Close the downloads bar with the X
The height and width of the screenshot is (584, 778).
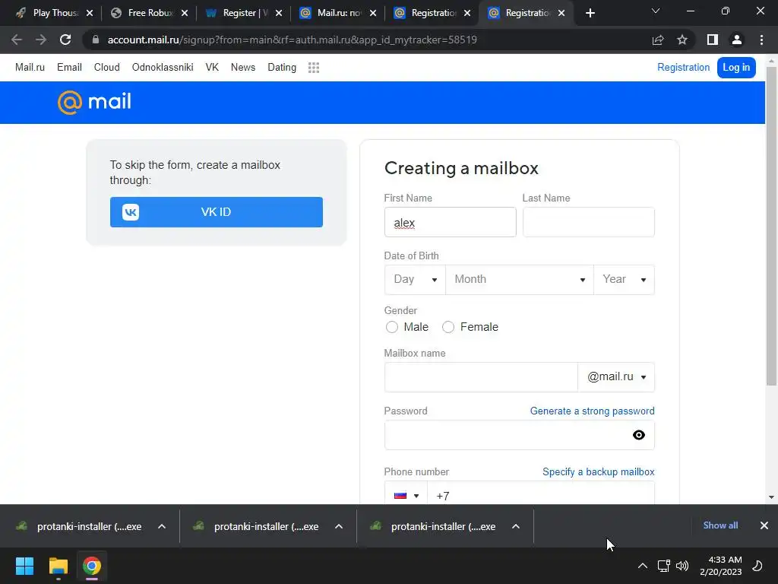pyautogui.click(x=764, y=525)
